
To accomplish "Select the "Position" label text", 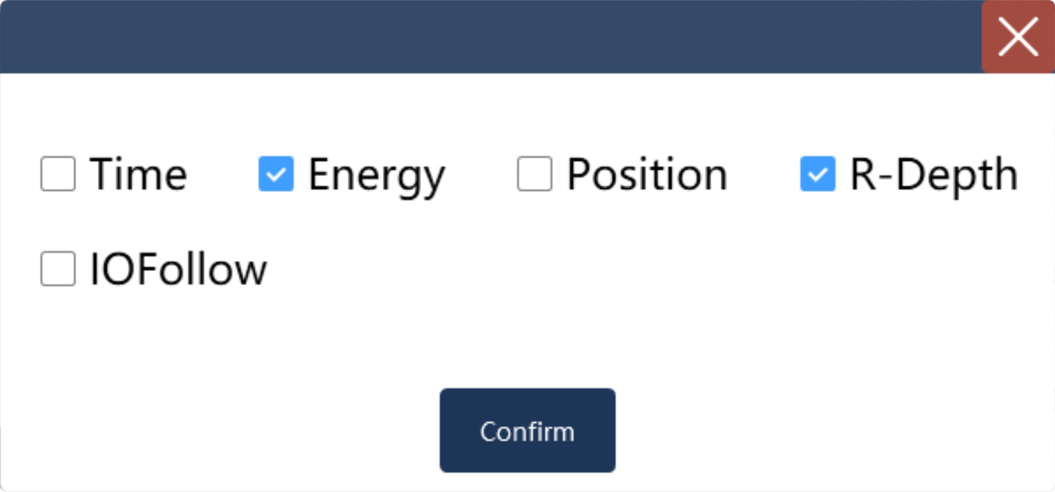I will (x=647, y=175).
